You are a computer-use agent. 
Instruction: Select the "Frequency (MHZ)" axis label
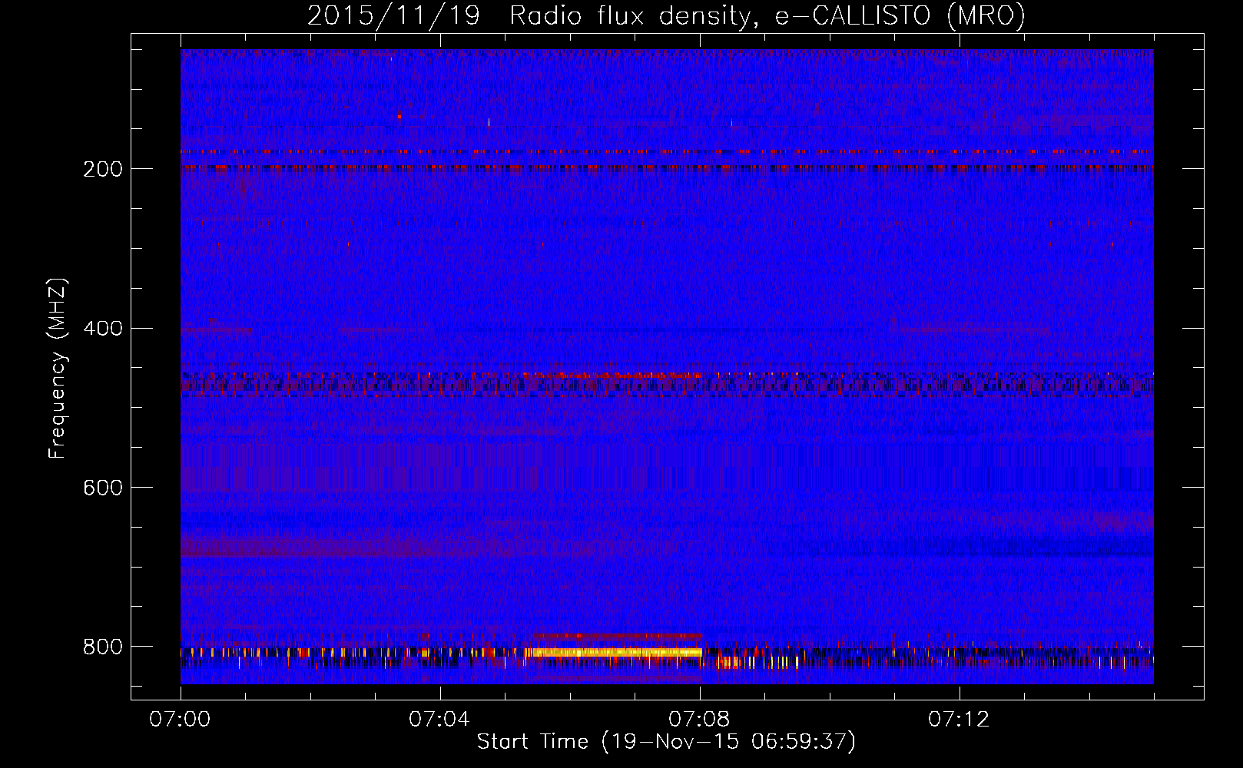click(58, 368)
